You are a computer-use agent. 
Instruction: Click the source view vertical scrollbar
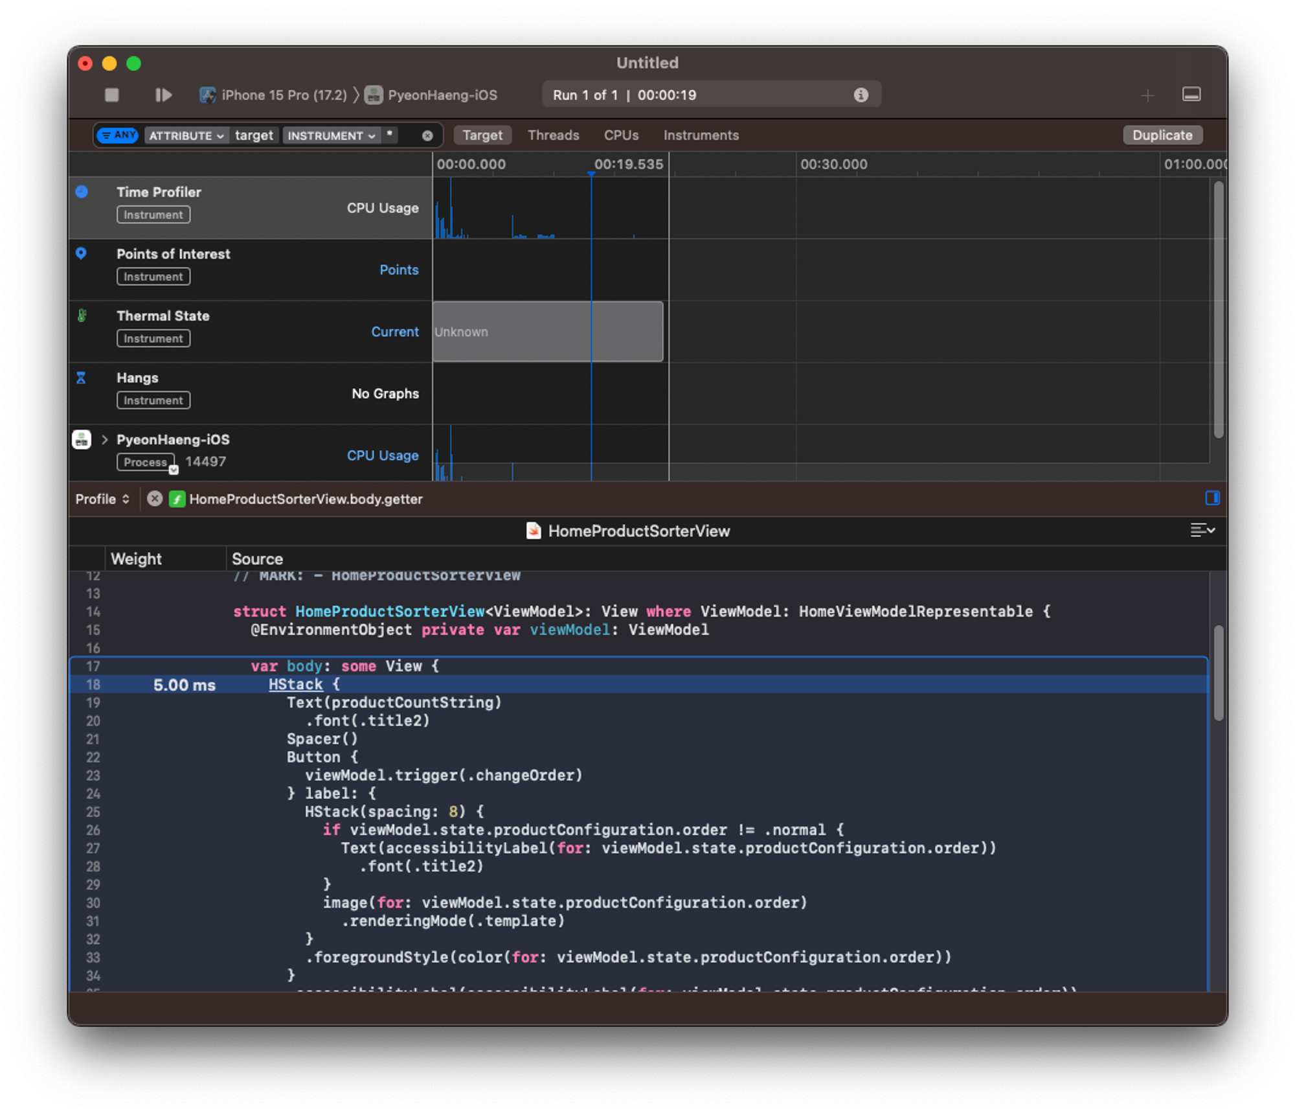click(x=1218, y=672)
